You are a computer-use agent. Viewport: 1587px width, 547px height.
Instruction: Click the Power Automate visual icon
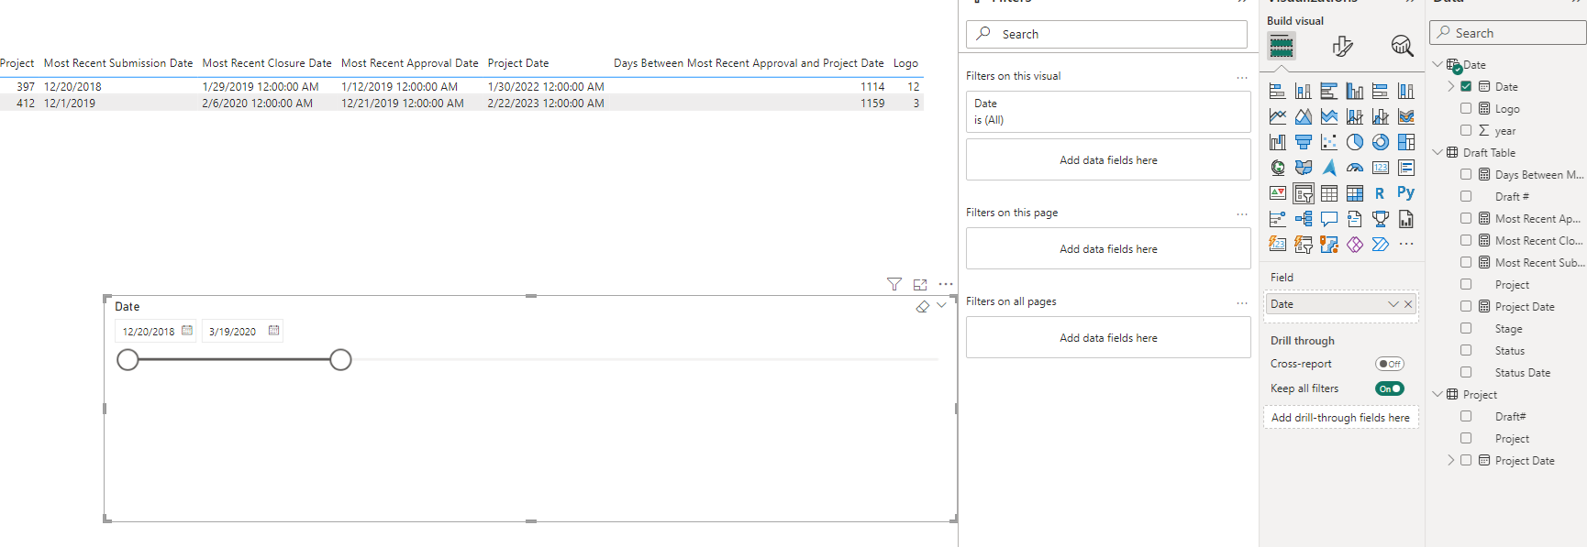[1381, 245]
